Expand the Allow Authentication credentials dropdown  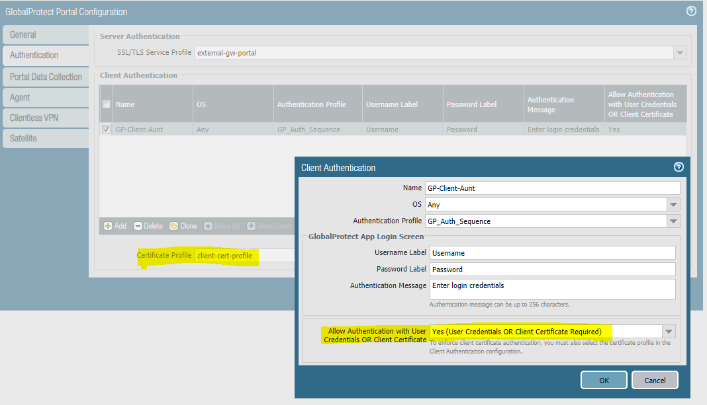669,331
